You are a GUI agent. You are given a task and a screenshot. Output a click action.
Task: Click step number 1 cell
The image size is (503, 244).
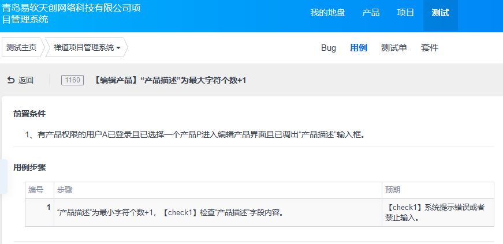39,213
